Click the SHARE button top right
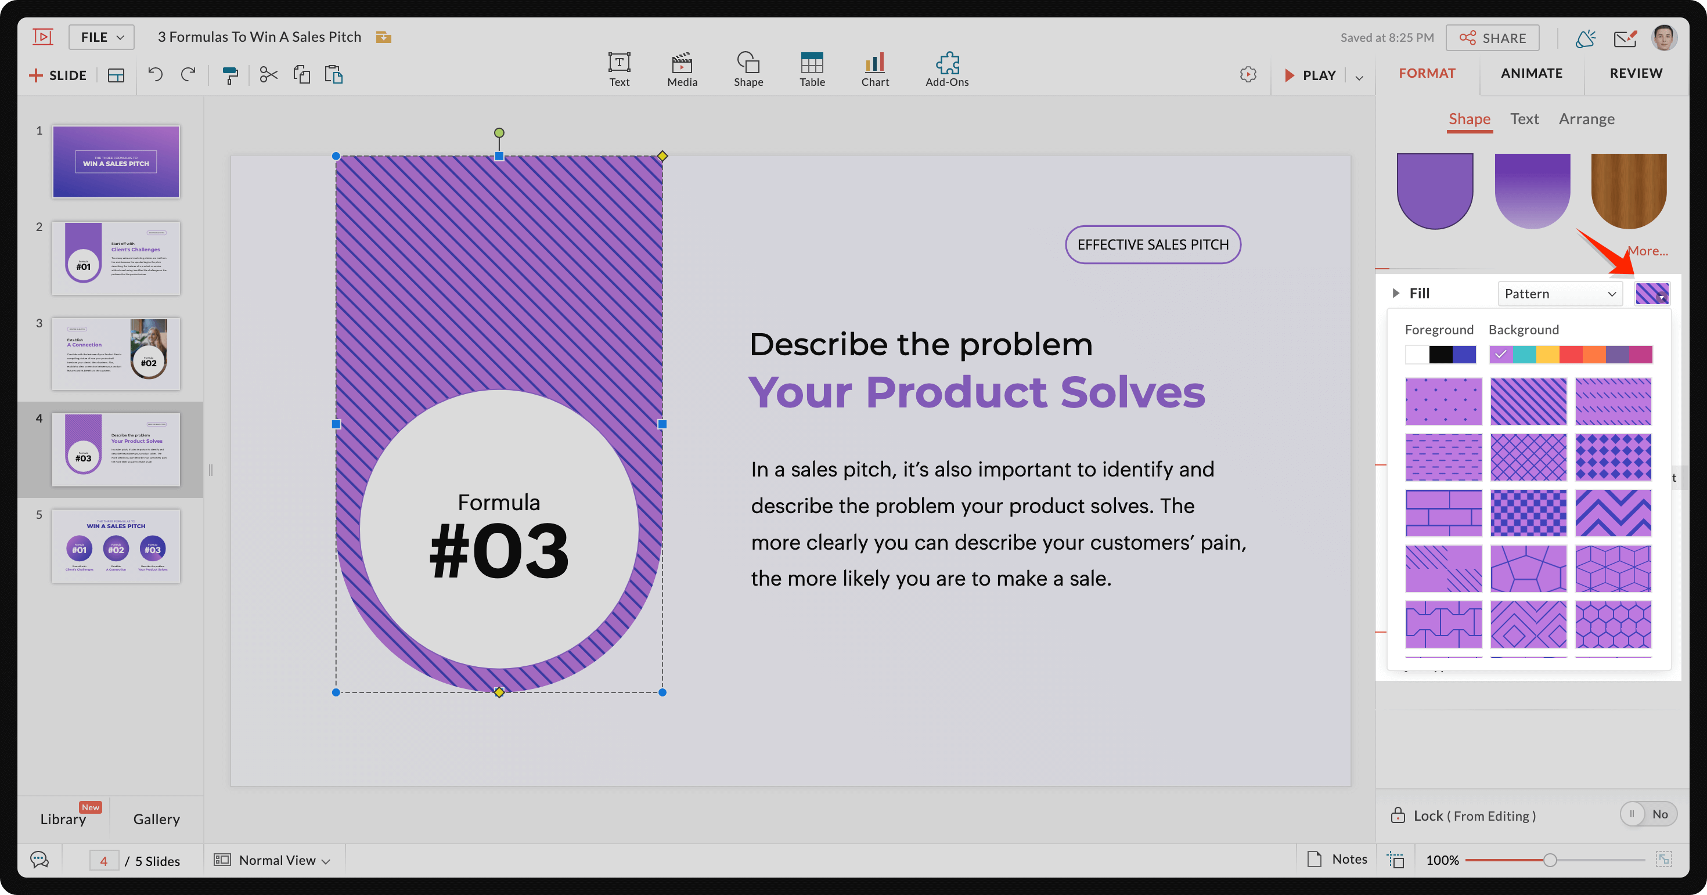Image resolution: width=1707 pixels, height=895 pixels. point(1493,37)
